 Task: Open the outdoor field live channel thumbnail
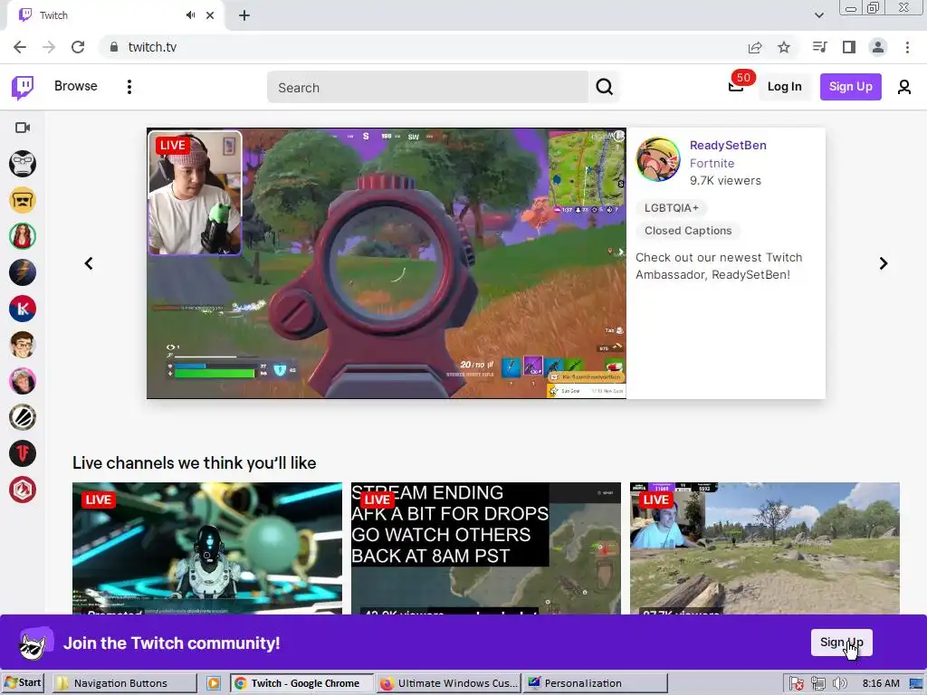764,548
